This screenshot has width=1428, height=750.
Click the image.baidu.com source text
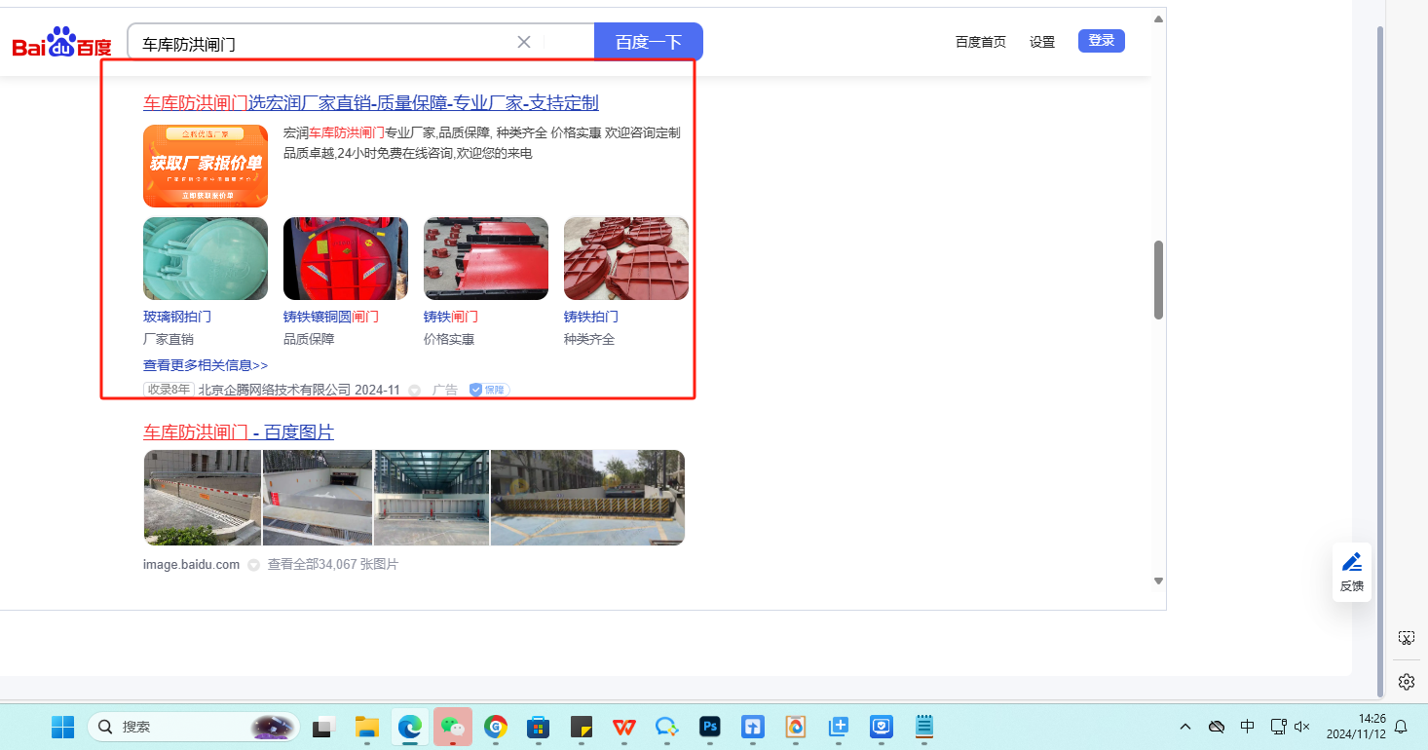click(x=191, y=564)
